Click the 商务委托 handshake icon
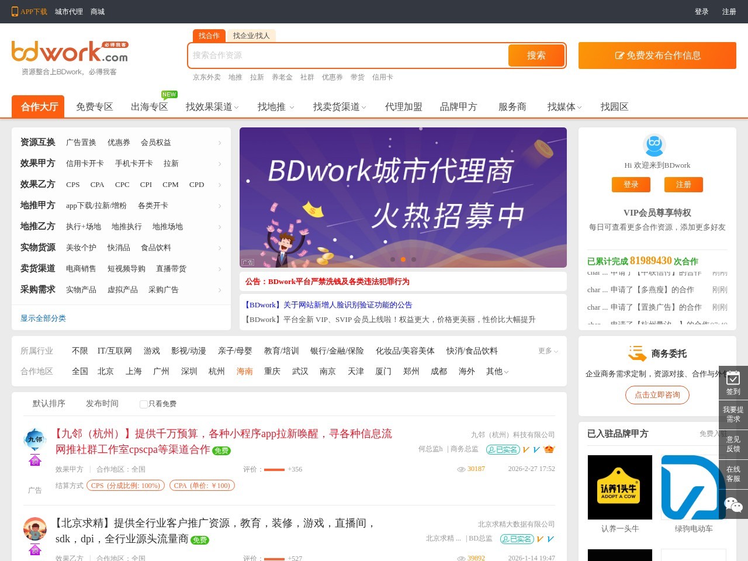The image size is (748, 561). [x=638, y=354]
